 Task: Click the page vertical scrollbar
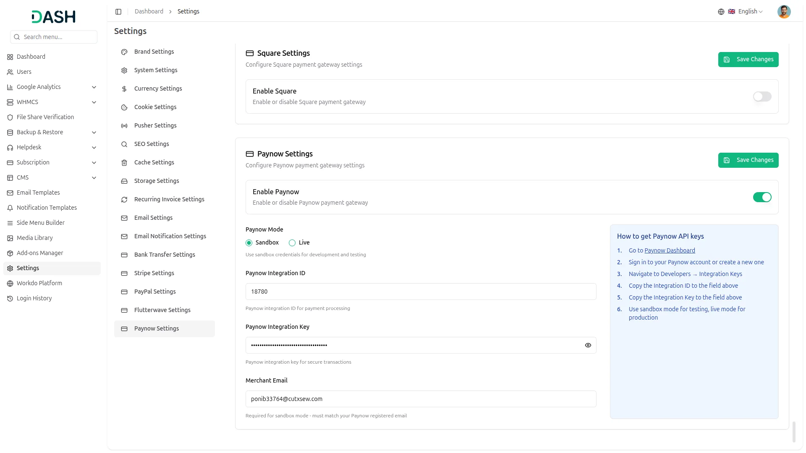tap(794, 432)
